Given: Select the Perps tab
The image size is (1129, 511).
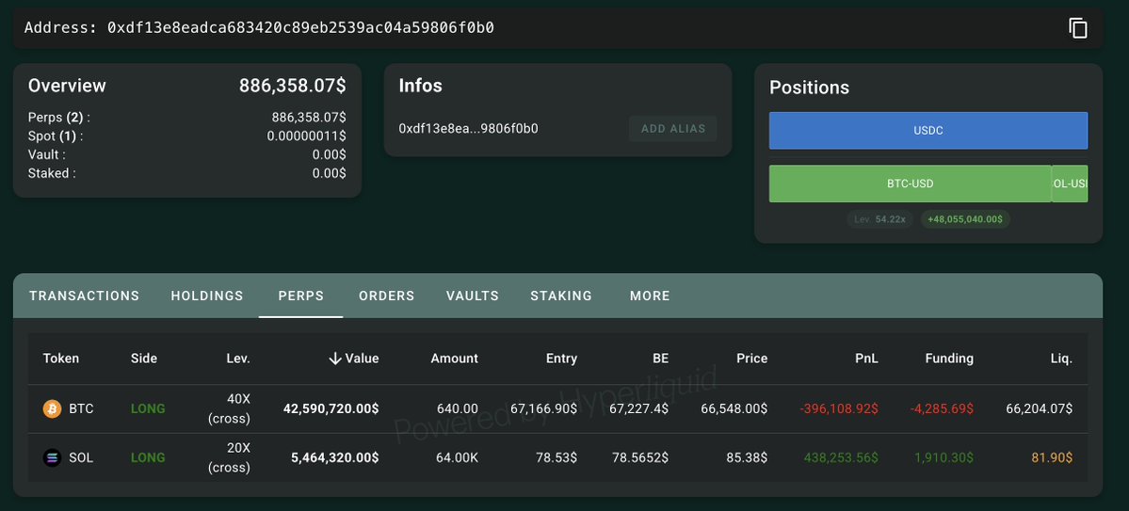Looking at the screenshot, I should pos(300,295).
